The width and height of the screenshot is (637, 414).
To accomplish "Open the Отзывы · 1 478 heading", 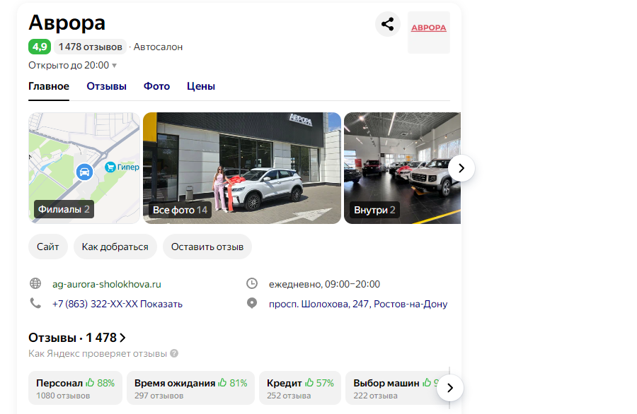I will coord(77,338).
